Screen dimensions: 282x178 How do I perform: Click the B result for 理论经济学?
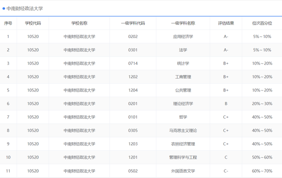pos(226,104)
